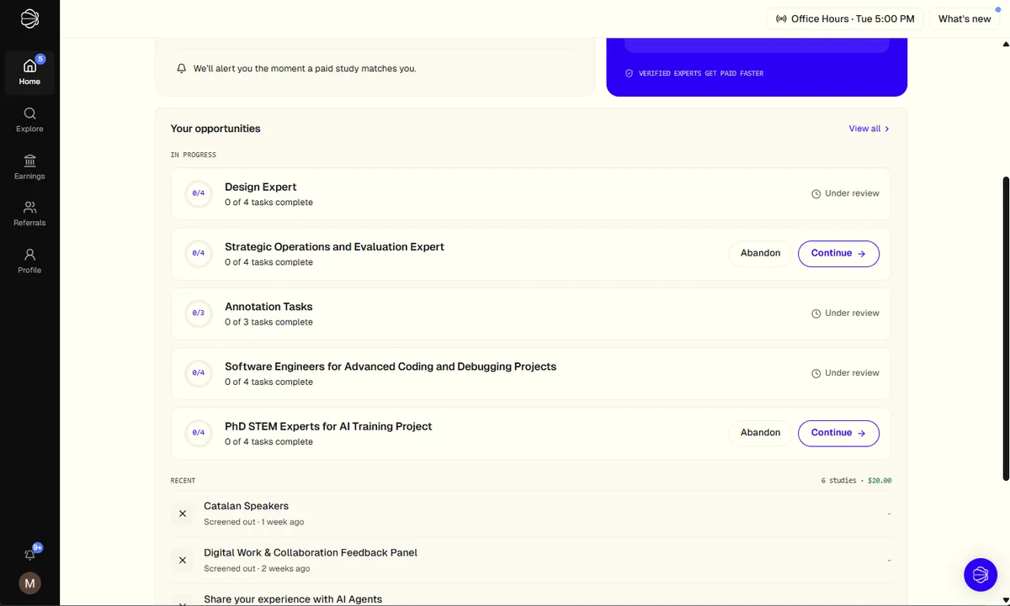Click the broadcast icon in Office Hours
The width and height of the screenshot is (1010, 606).
(781, 18)
